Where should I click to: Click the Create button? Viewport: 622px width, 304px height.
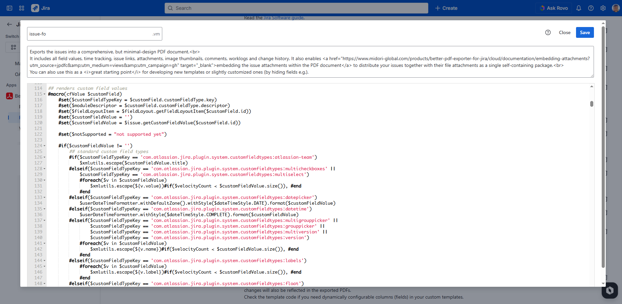(x=446, y=8)
